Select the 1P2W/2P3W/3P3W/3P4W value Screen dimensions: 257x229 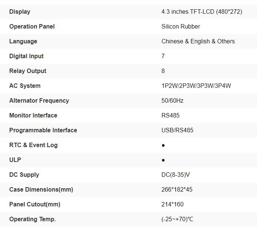196,86
